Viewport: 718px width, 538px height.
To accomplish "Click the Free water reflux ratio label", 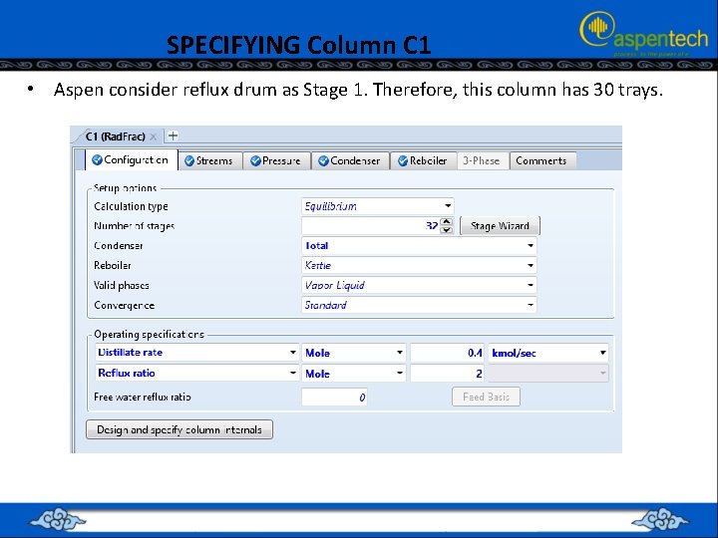I will [x=143, y=398].
